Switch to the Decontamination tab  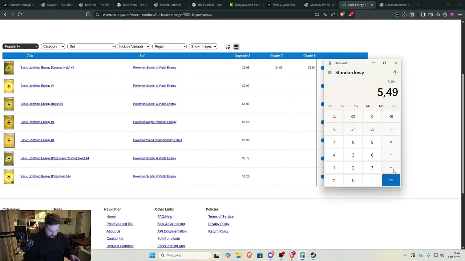tap(395, 5)
